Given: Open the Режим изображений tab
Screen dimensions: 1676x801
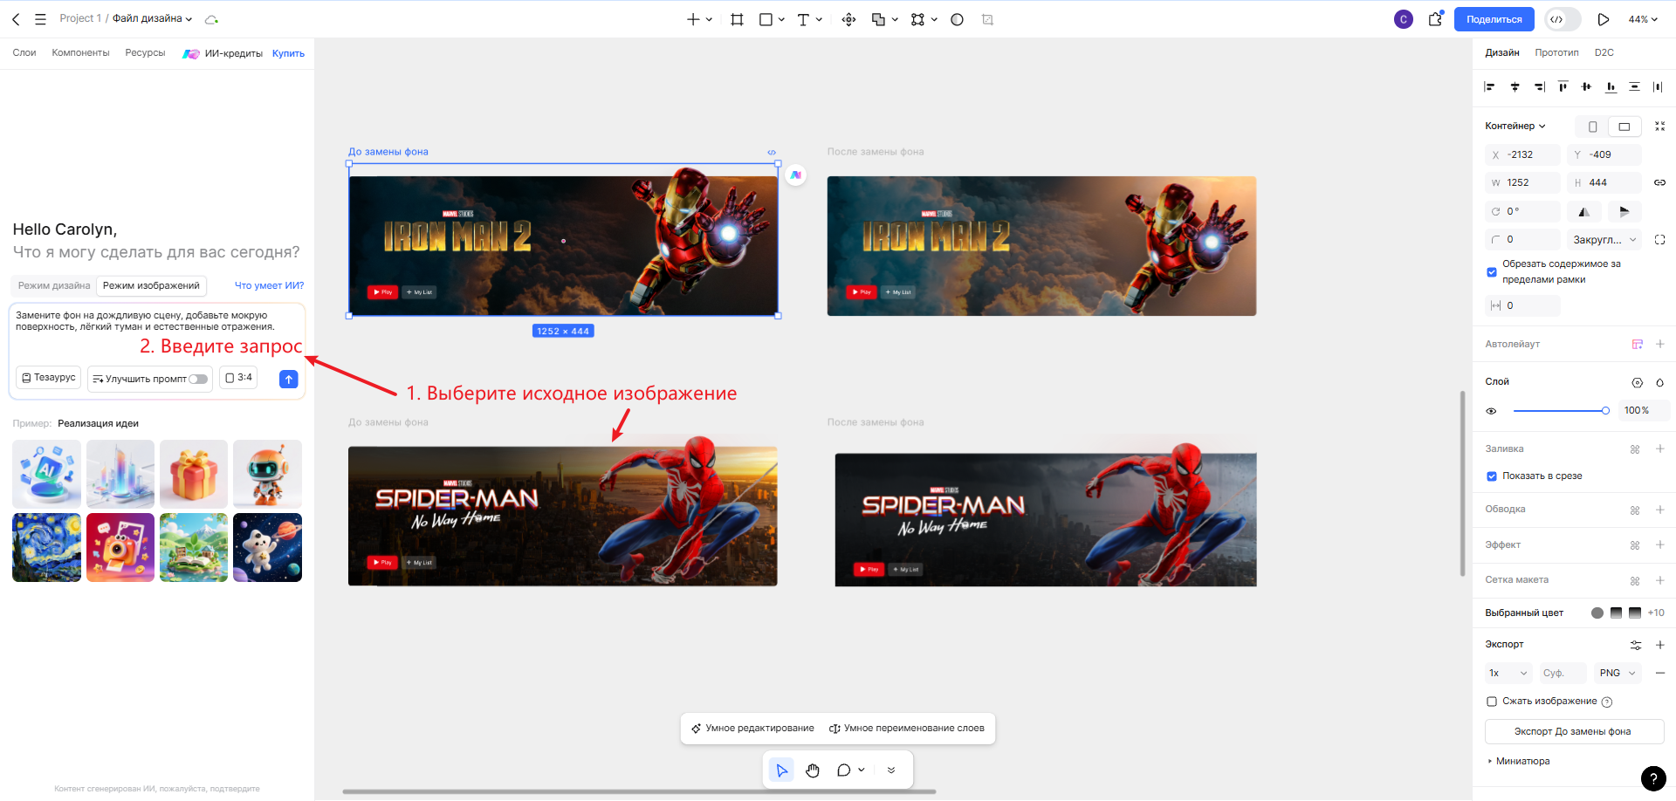Looking at the screenshot, I should [x=151, y=285].
